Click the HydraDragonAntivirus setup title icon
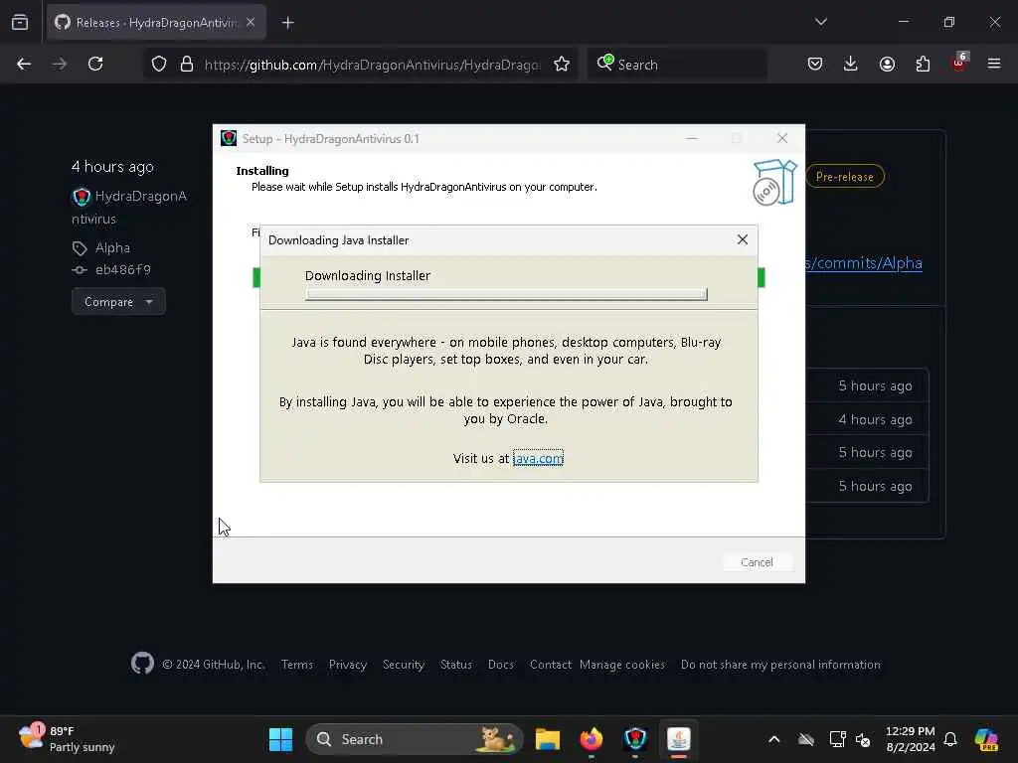Image resolution: width=1018 pixels, height=763 pixels. click(229, 138)
